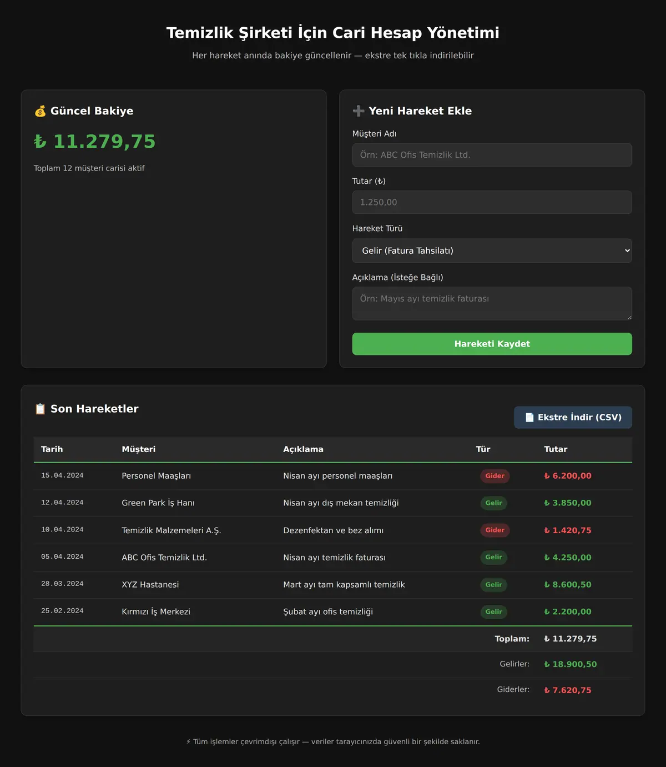666x767 pixels.
Task: Click description Dezenfektan ve bez alımı
Action: [x=334, y=530]
